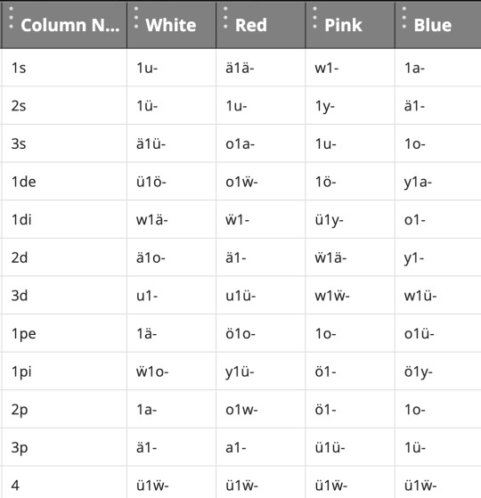Click the White cell in row 1s
481x498 pixels.
tap(171, 68)
